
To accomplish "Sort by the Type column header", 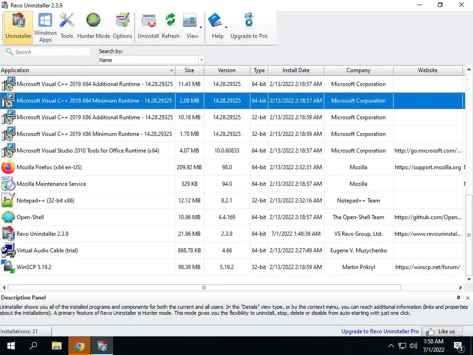I will click(x=259, y=70).
